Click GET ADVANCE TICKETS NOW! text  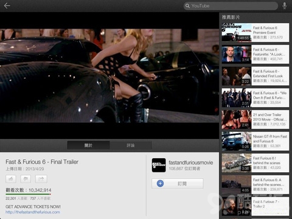(33, 207)
